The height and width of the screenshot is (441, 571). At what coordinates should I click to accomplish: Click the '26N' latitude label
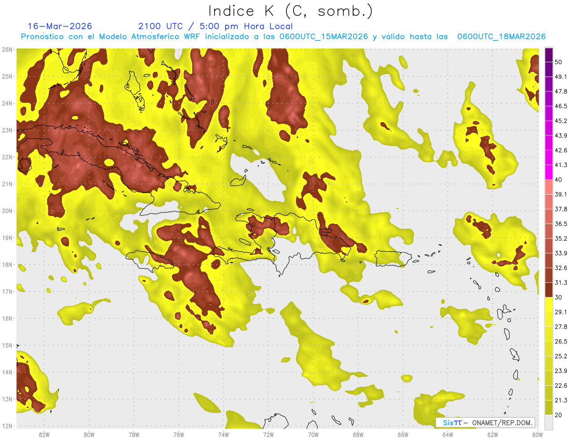7,49
